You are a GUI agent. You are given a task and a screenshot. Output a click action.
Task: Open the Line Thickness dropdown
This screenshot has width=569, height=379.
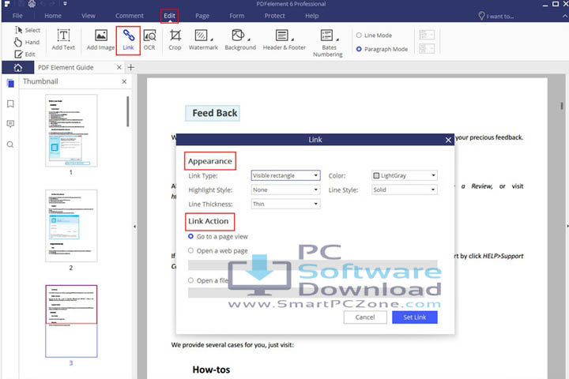click(x=285, y=204)
